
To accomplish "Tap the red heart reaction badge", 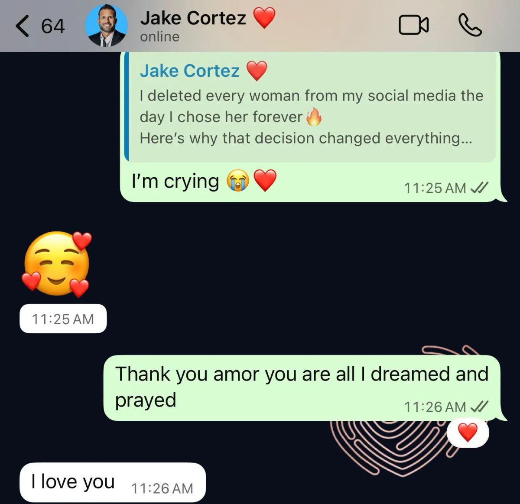I will (x=468, y=432).
